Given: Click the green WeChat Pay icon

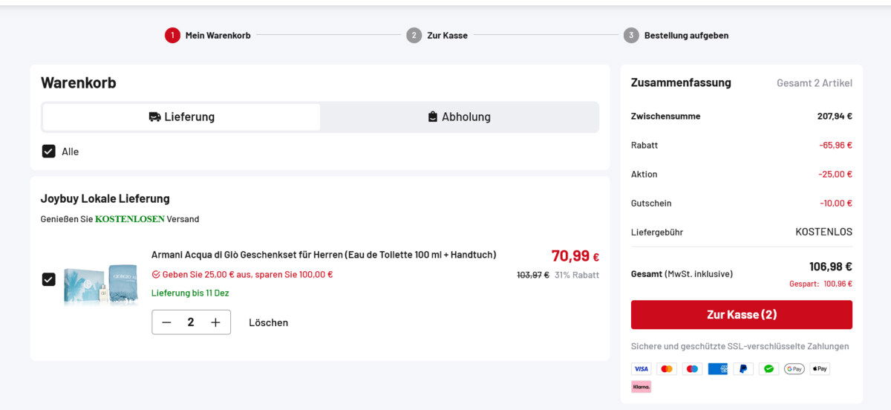Looking at the screenshot, I should pyautogui.click(x=768, y=369).
